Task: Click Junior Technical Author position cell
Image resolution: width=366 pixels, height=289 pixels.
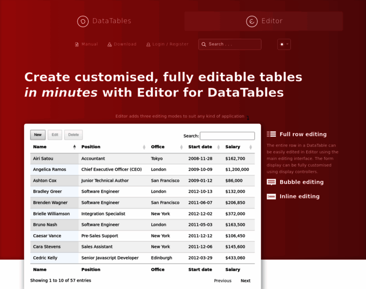Action: click(x=114, y=181)
